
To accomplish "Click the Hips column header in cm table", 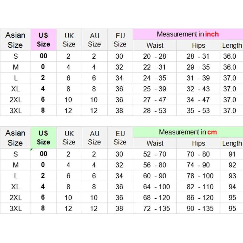I will (198, 143).
